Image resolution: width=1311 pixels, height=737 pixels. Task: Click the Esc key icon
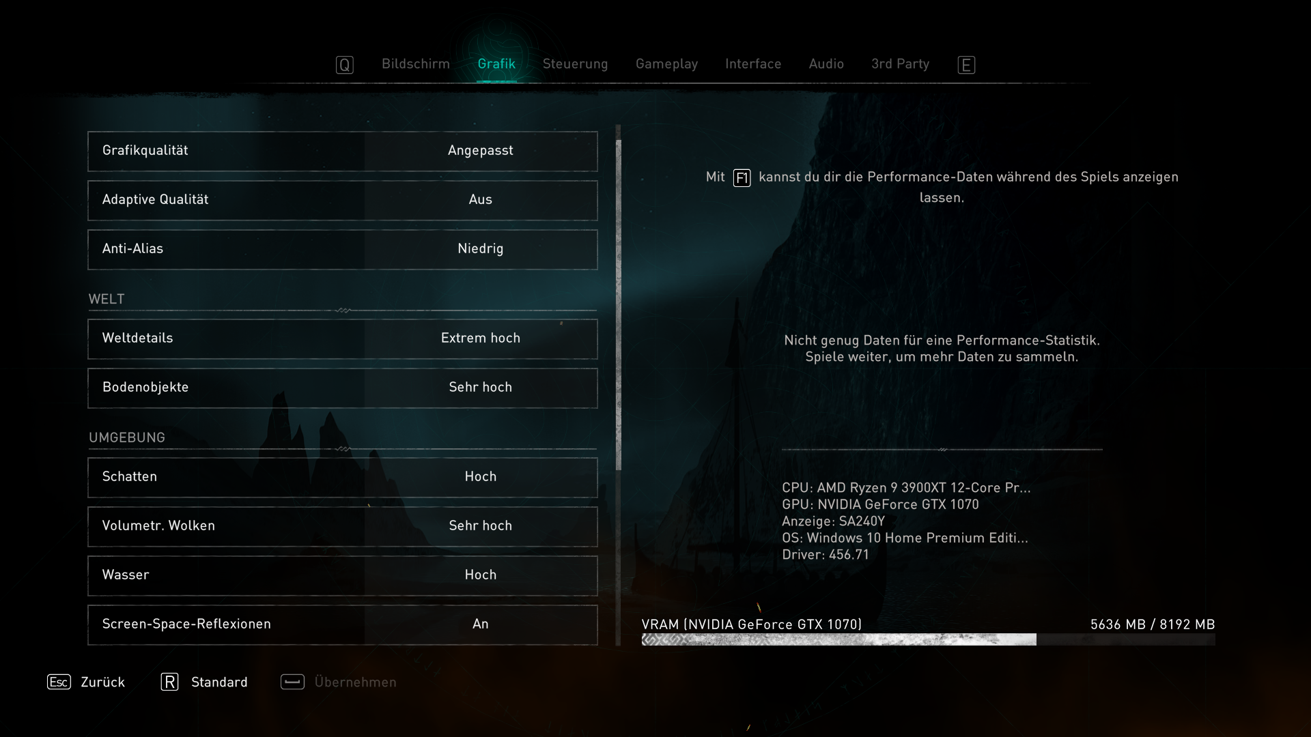(x=59, y=682)
